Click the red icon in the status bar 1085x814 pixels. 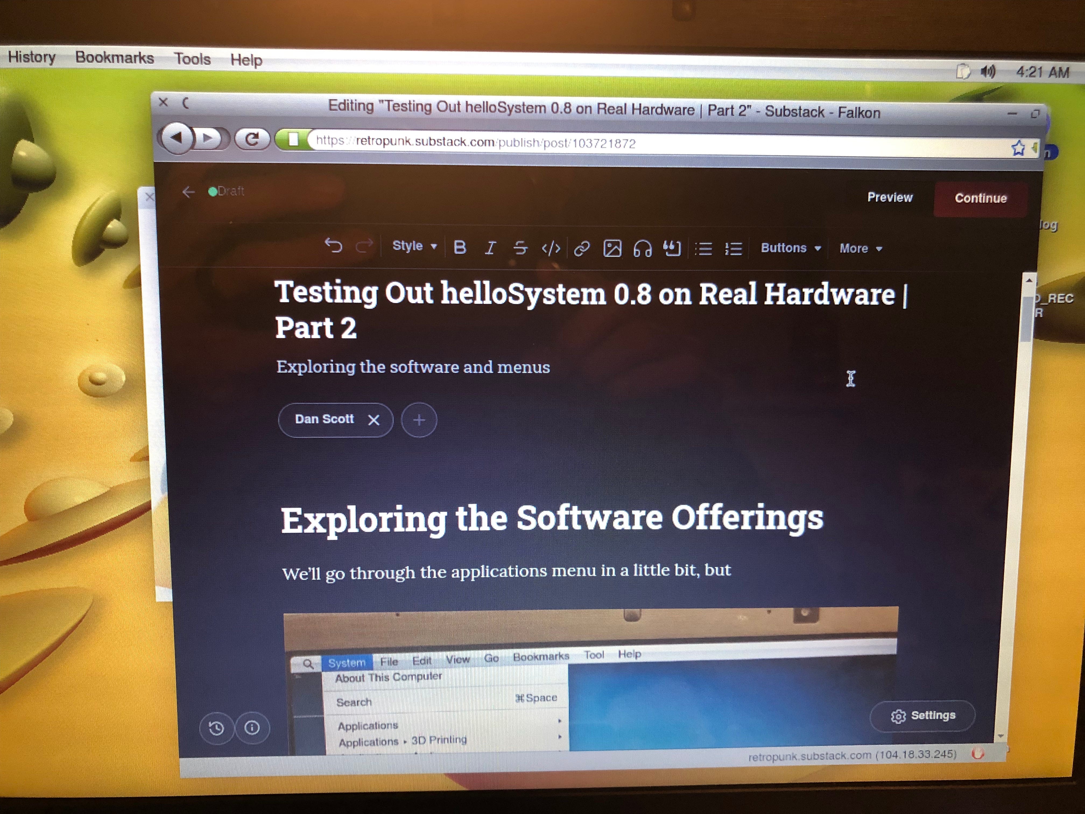[x=977, y=754]
